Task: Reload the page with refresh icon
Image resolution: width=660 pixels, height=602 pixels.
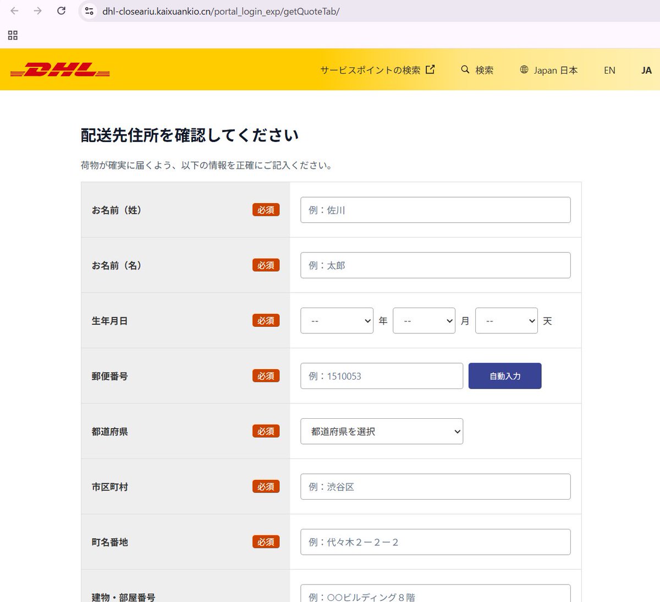Action: pyautogui.click(x=62, y=11)
